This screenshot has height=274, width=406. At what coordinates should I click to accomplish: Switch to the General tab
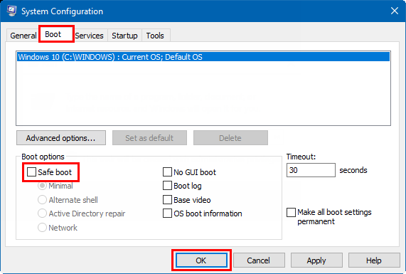23,36
